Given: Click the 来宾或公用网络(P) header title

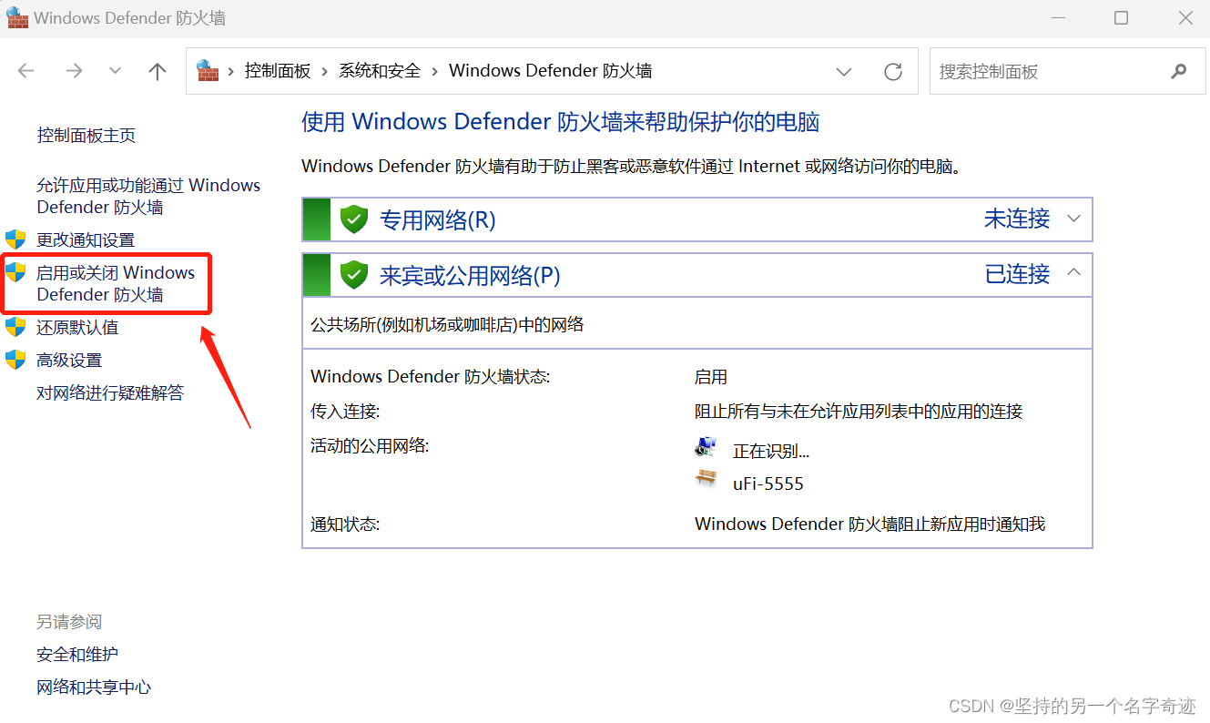Looking at the screenshot, I should (x=470, y=275).
